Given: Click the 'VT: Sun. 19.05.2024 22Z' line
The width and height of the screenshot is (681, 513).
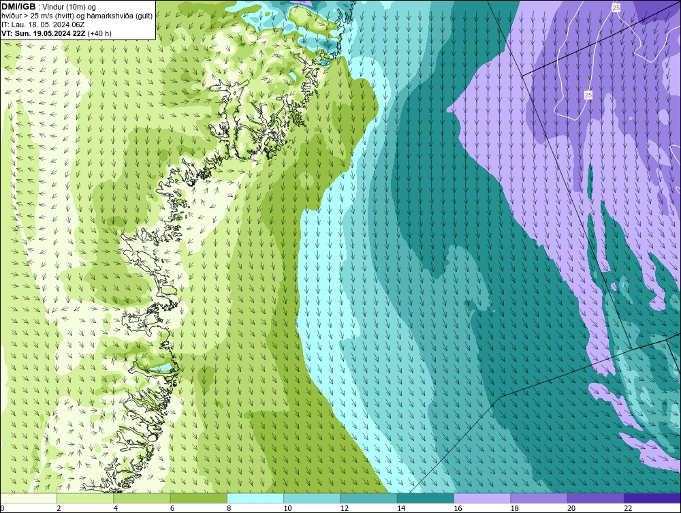Looking at the screenshot, I should point(44,33).
